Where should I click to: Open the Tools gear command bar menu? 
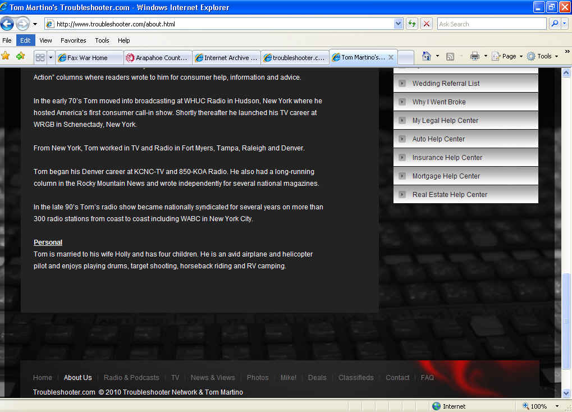click(x=542, y=56)
